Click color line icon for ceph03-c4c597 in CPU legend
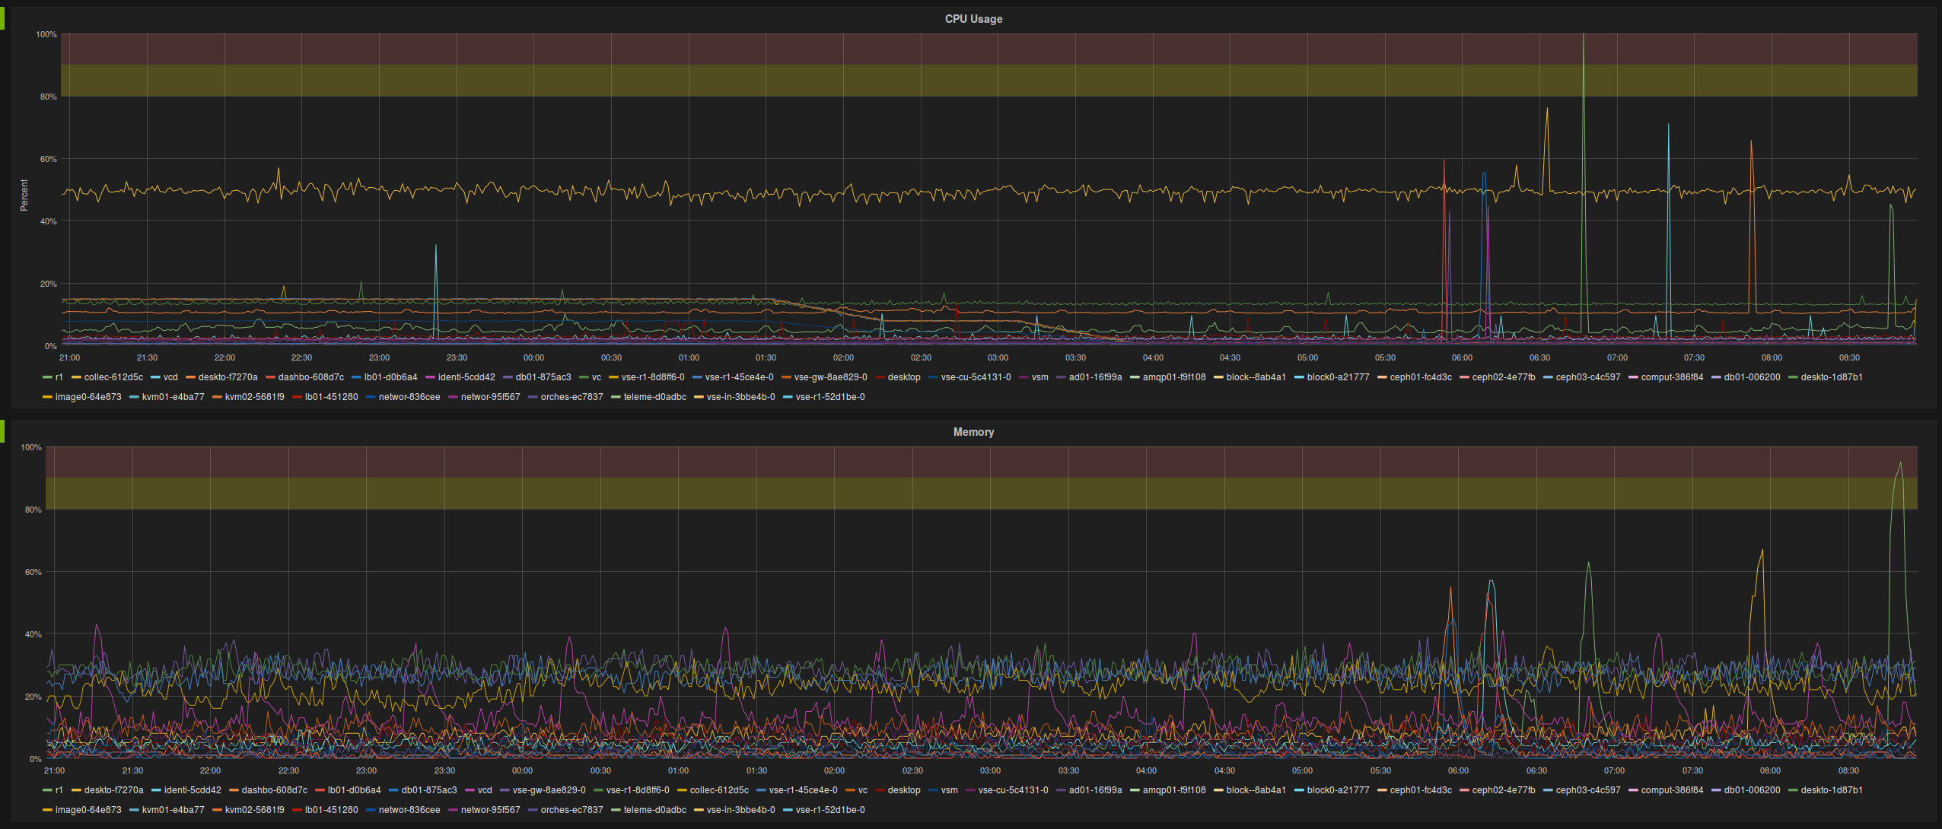 point(1548,377)
